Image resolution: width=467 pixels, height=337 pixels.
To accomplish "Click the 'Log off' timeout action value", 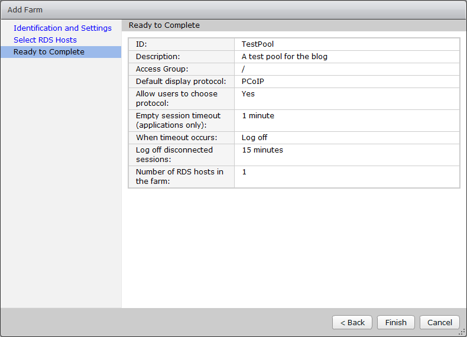I will 254,138.
